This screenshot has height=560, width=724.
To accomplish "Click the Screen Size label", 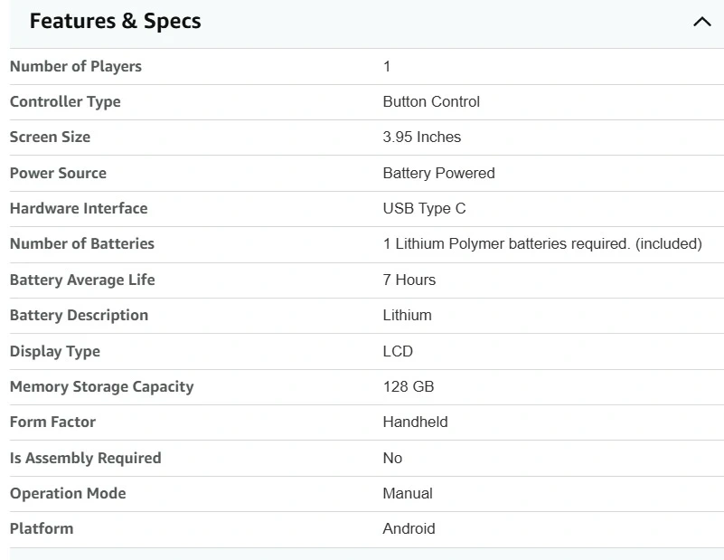I will tap(50, 137).
